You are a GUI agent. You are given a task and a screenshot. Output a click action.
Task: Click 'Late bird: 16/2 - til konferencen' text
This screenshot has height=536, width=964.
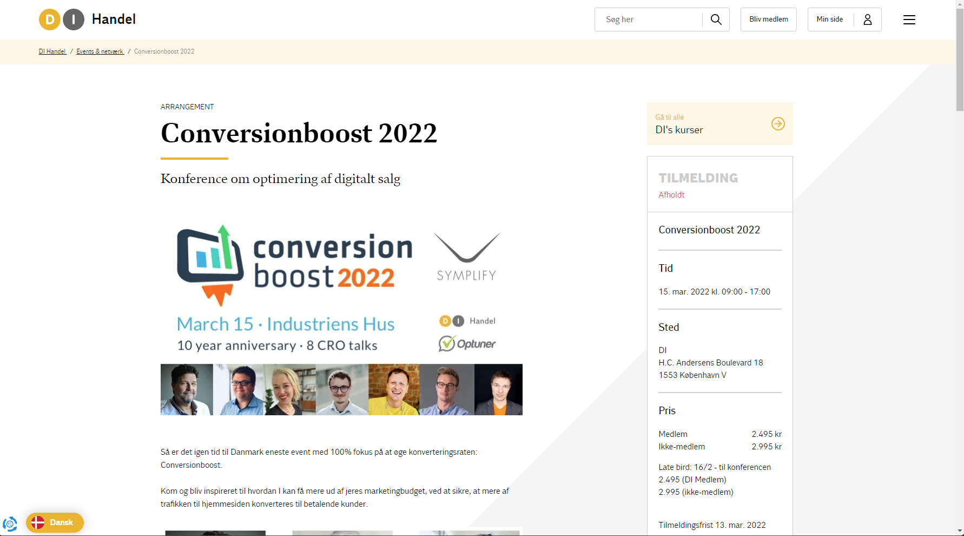[715, 467]
